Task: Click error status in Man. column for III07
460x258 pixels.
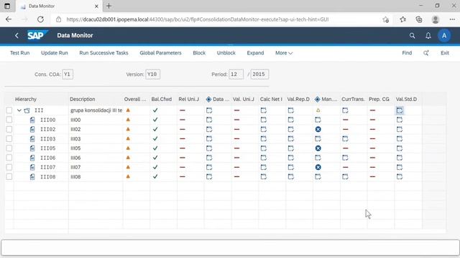Action: click(318, 167)
